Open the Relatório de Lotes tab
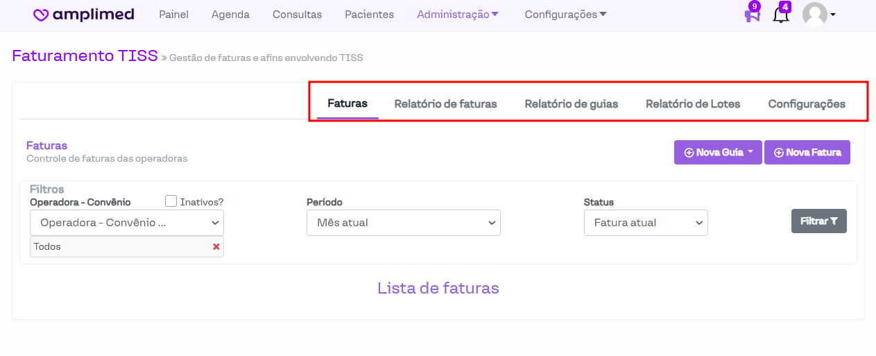The width and height of the screenshot is (876, 356). (693, 104)
